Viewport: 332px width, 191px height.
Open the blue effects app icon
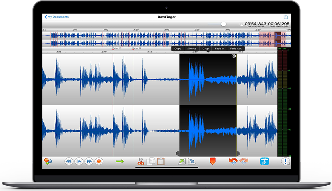(x=264, y=161)
